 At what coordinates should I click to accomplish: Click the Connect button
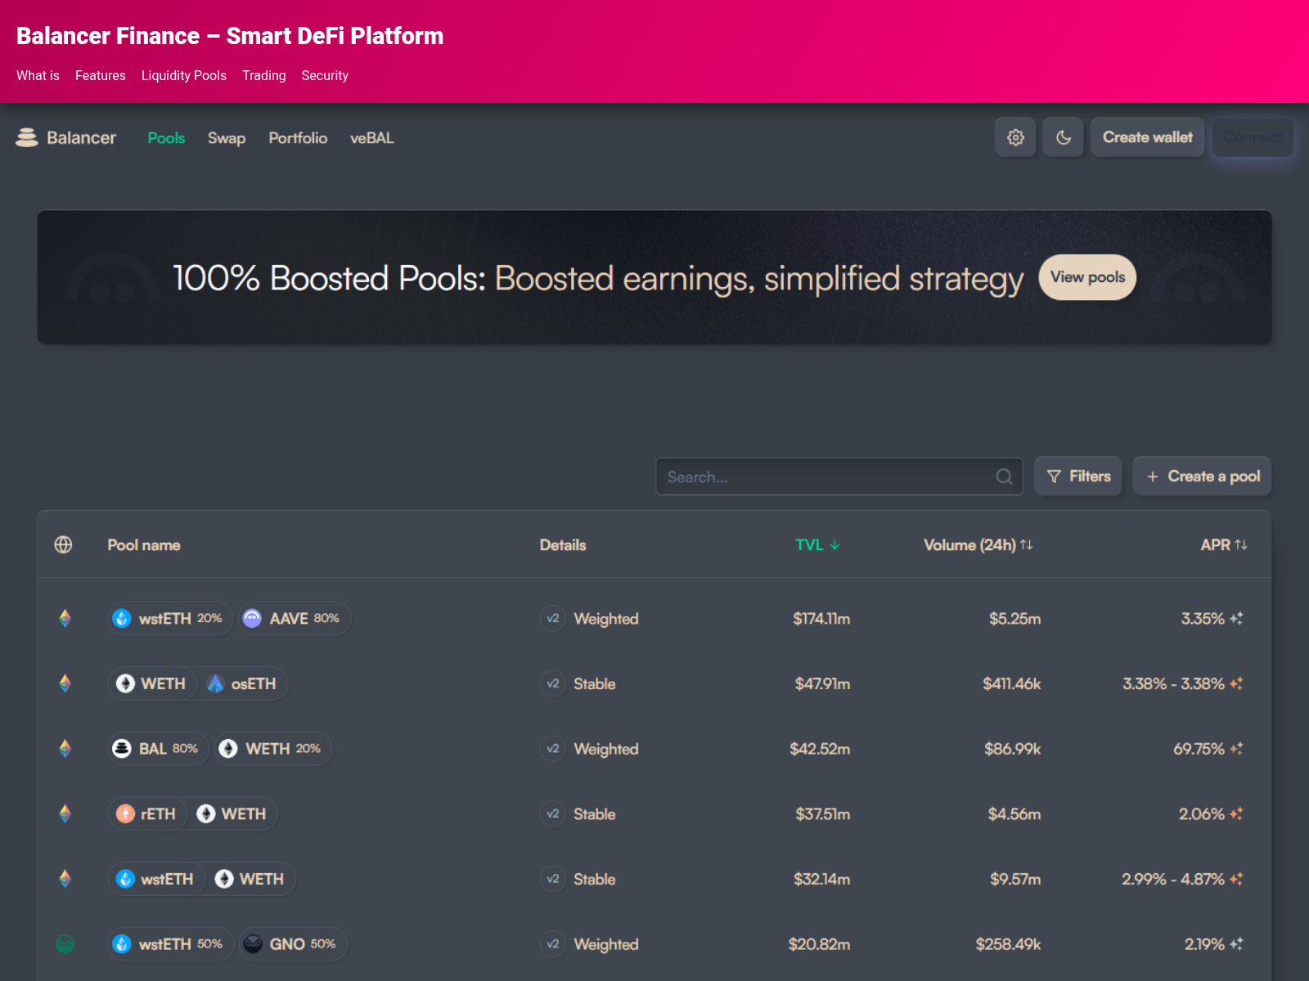tap(1253, 137)
